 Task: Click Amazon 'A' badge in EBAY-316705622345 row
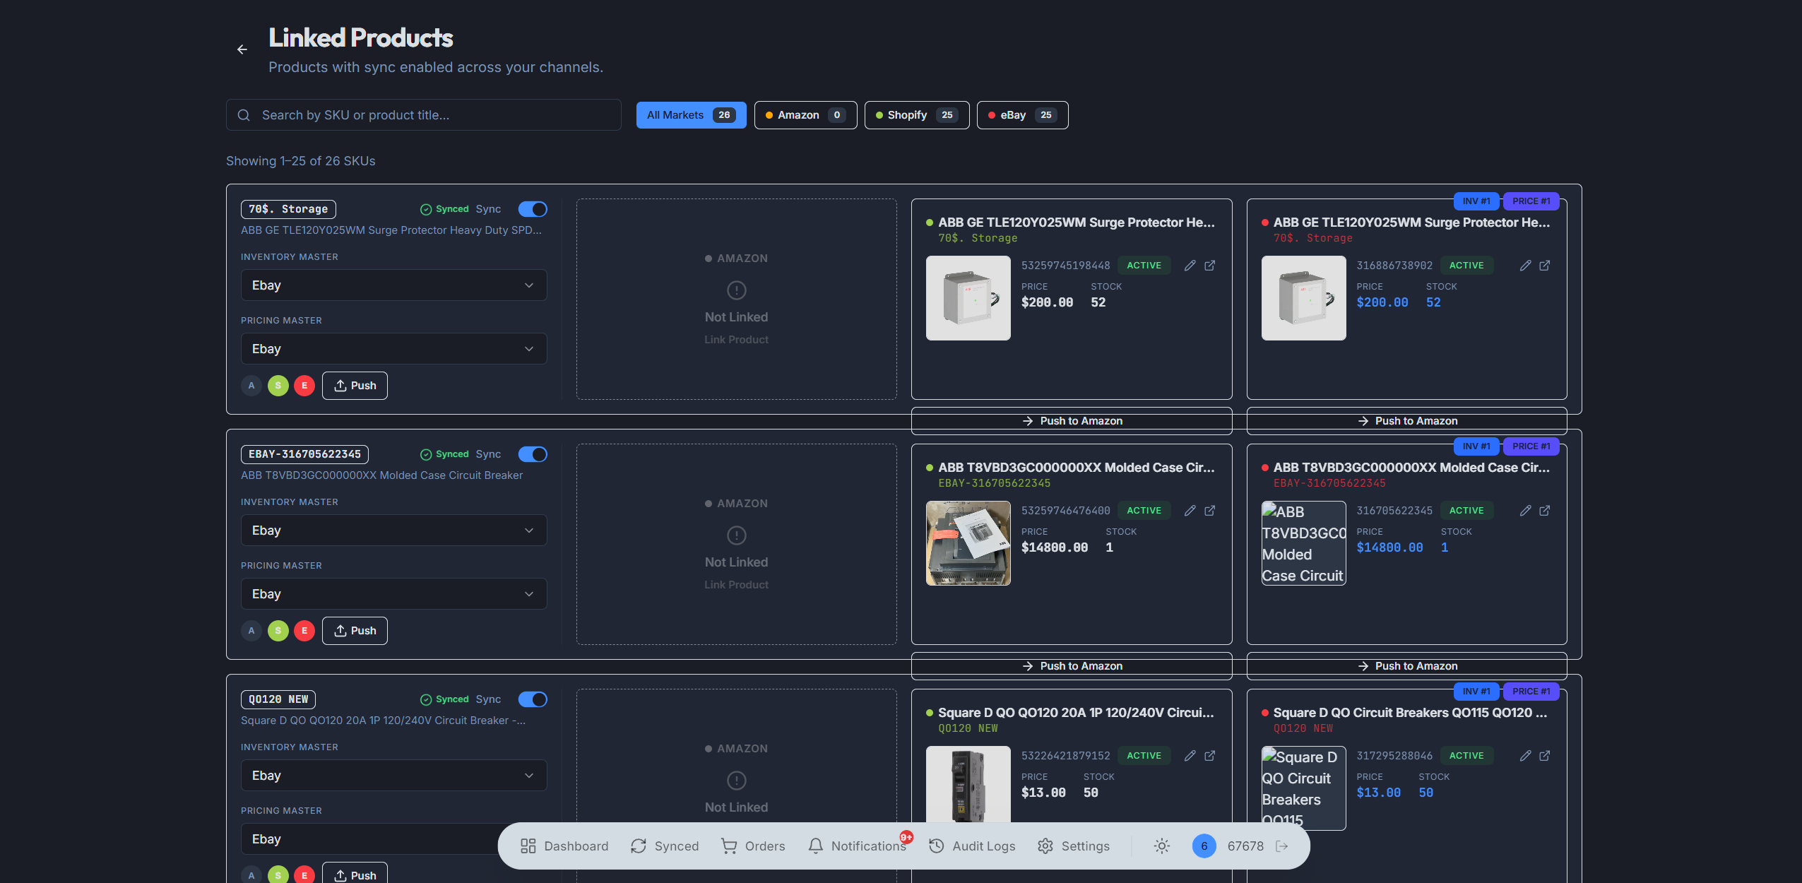coord(251,631)
